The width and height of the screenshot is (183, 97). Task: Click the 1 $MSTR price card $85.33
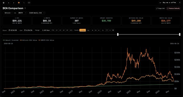(47, 21)
